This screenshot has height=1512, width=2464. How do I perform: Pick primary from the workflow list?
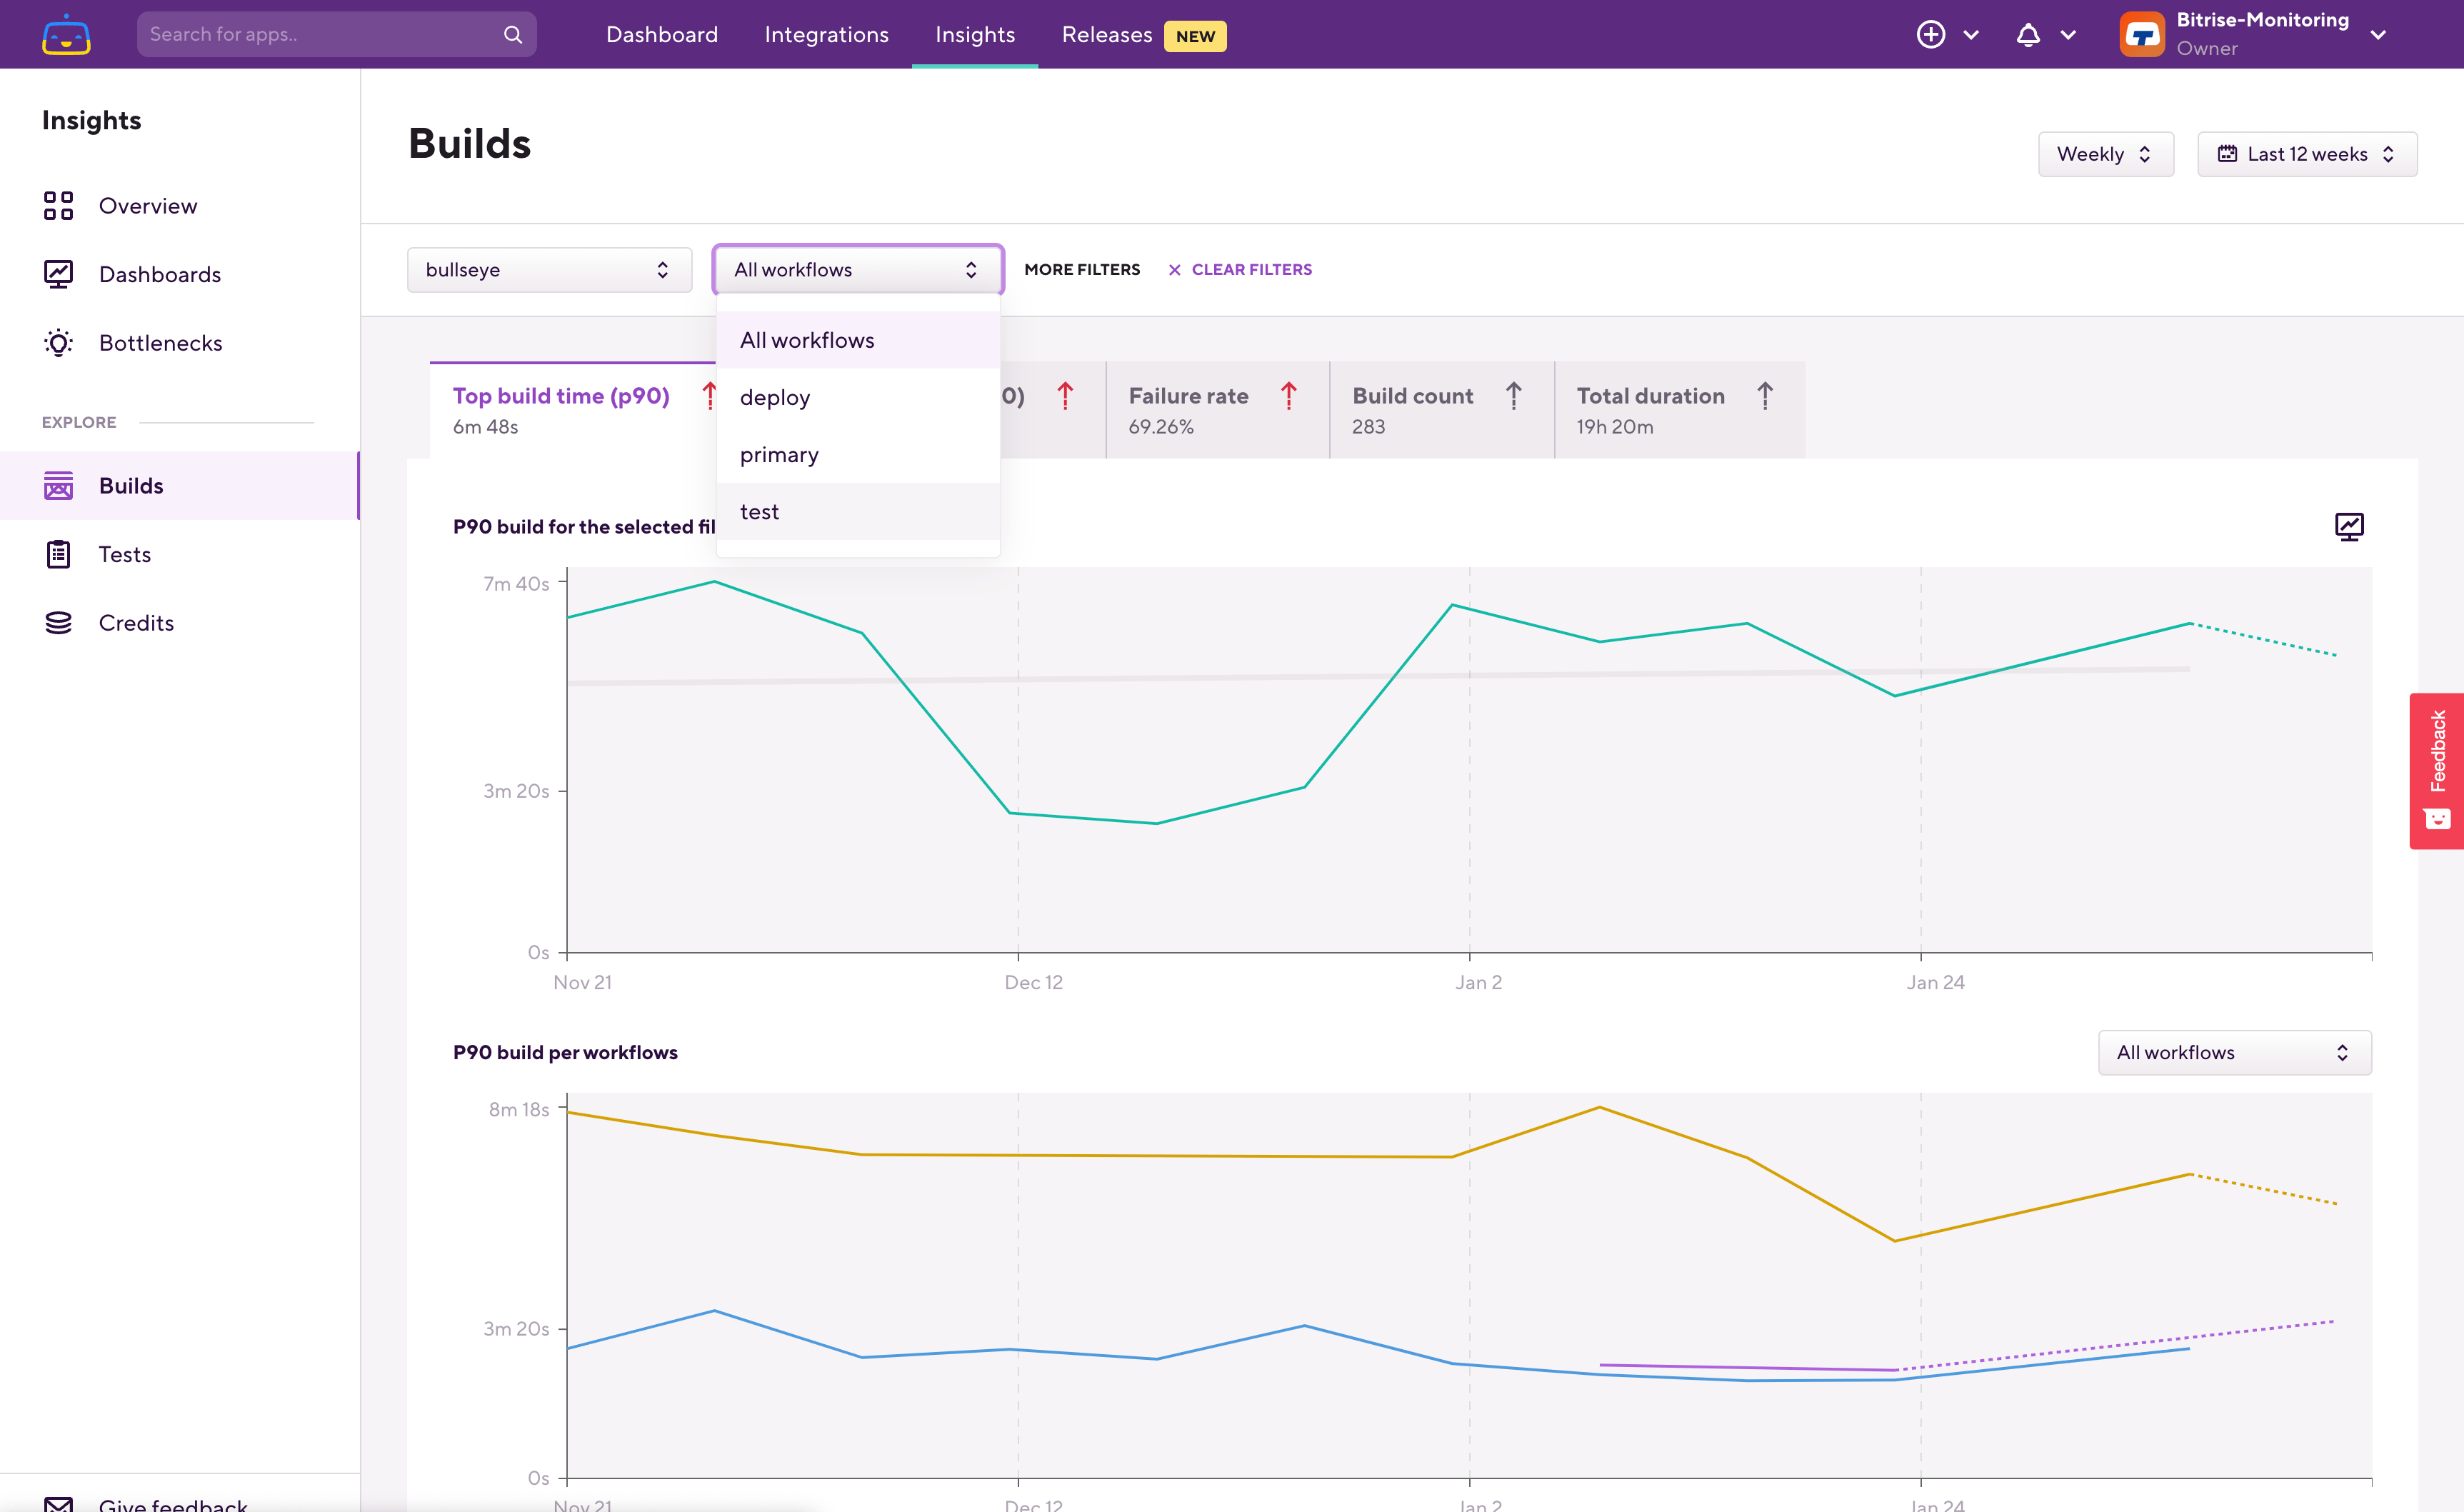click(x=779, y=455)
